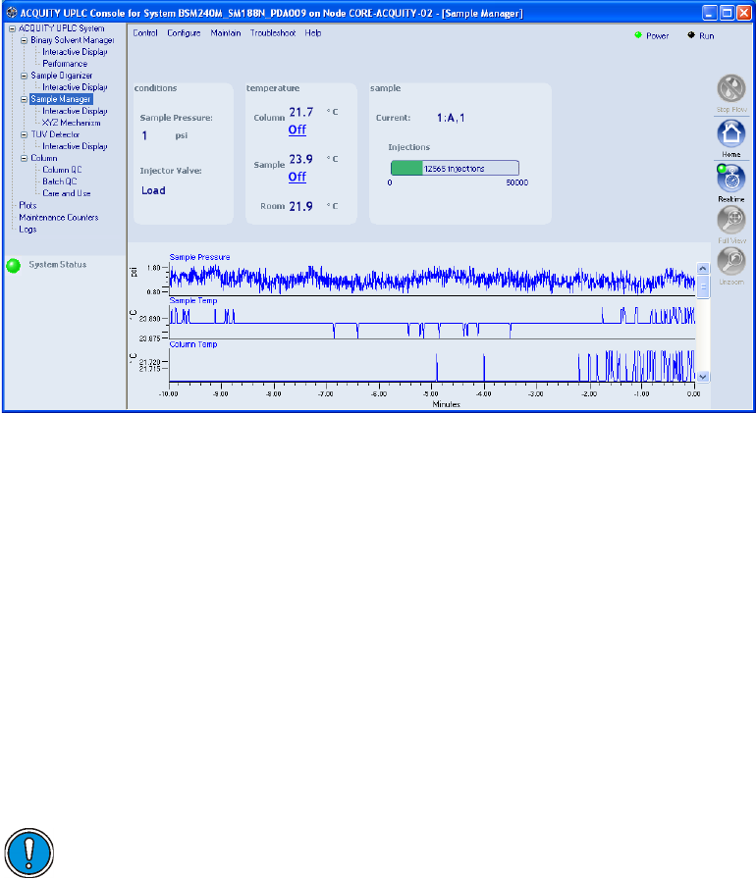756x880 pixels.
Task: Open the Help menu
Action: point(313,33)
